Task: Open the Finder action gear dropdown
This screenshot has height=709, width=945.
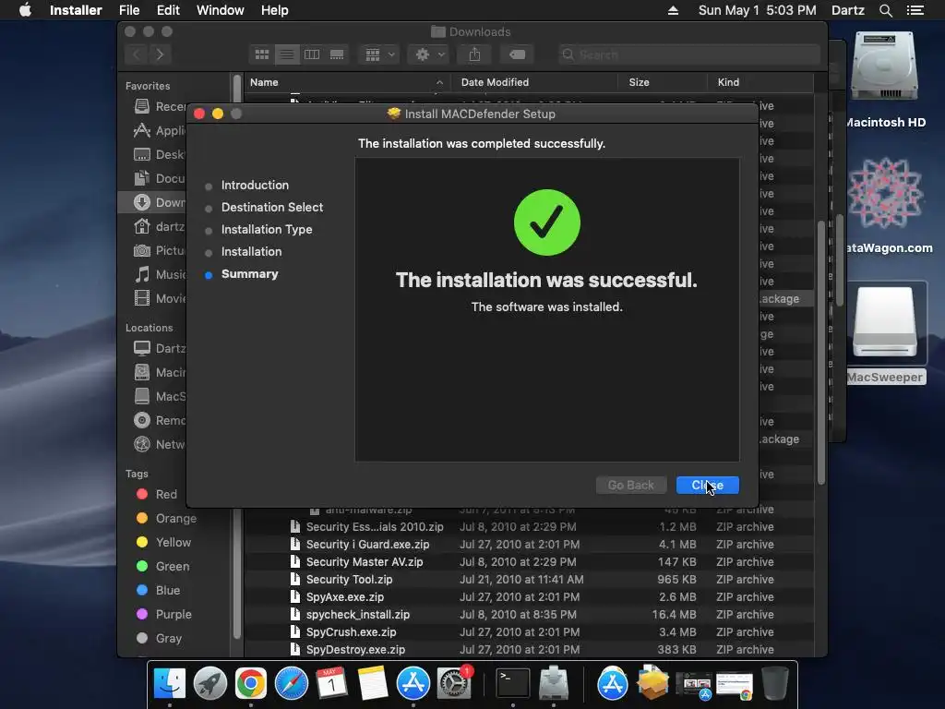Action: (x=430, y=54)
